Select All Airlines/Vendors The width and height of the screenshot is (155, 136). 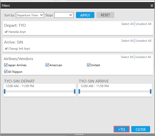(x=127, y=57)
